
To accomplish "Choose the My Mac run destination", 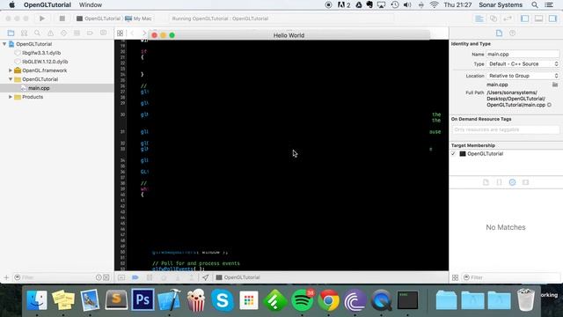I will pyautogui.click(x=138, y=18).
